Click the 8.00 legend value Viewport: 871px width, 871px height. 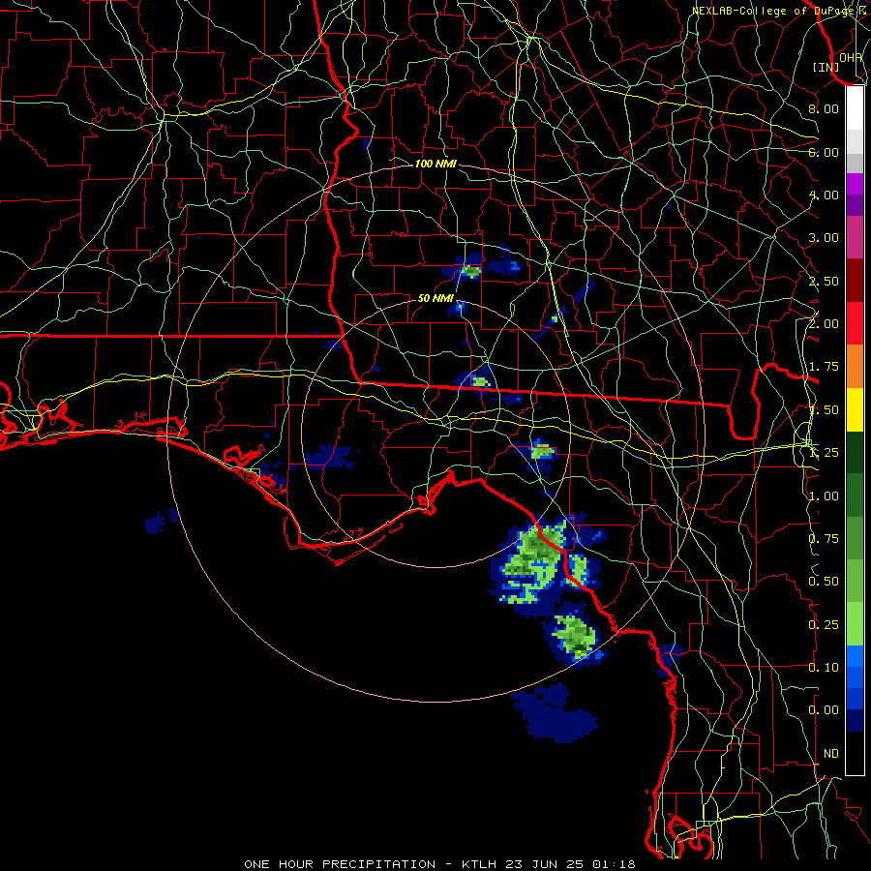click(x=824, y=108)
